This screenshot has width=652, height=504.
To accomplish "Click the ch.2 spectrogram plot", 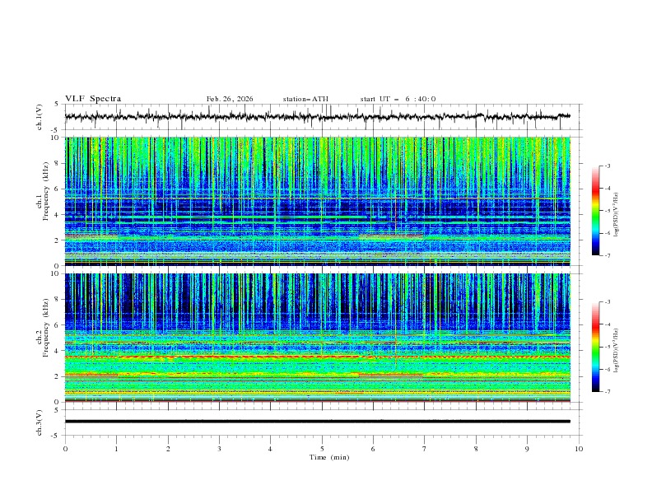I will coord(321,337).
